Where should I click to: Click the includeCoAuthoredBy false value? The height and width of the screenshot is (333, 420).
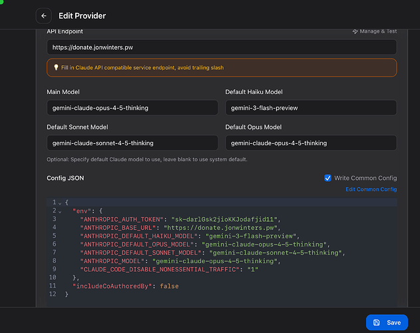pos(169,286)
